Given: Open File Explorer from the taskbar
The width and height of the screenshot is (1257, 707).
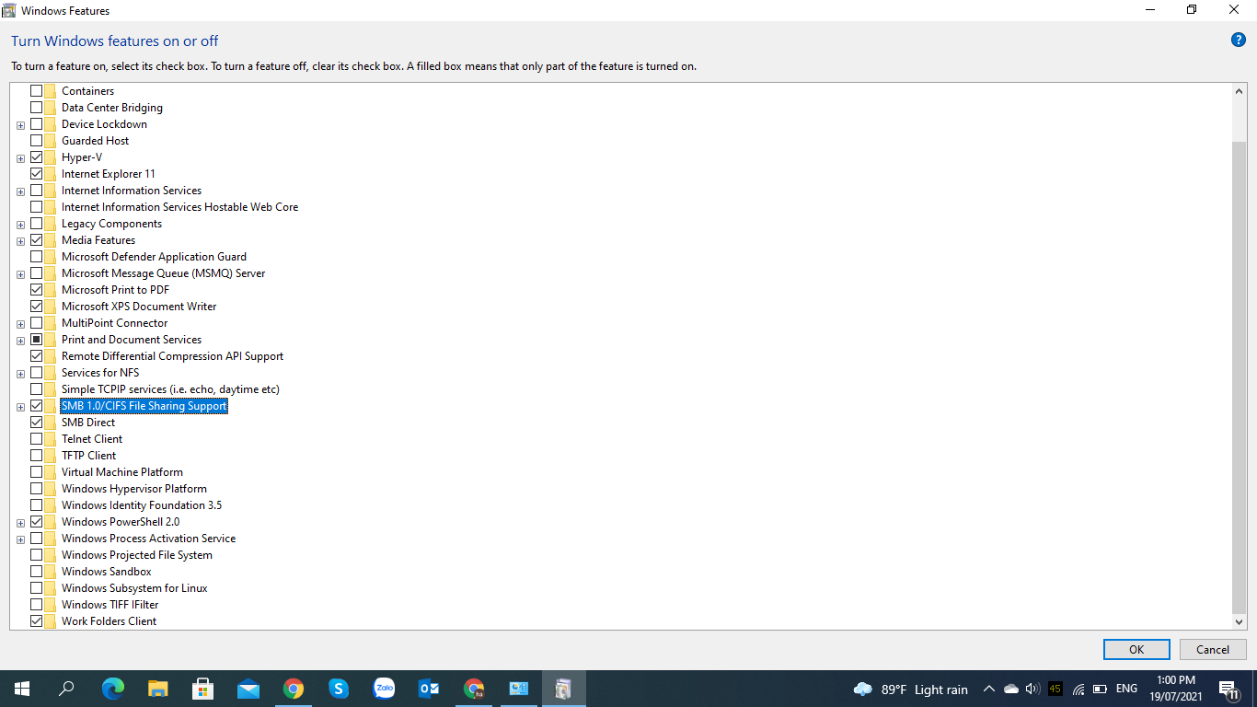Looking at the screenshot, I should pos(158,689).
